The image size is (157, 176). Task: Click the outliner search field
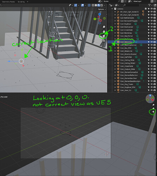point(131,5)
